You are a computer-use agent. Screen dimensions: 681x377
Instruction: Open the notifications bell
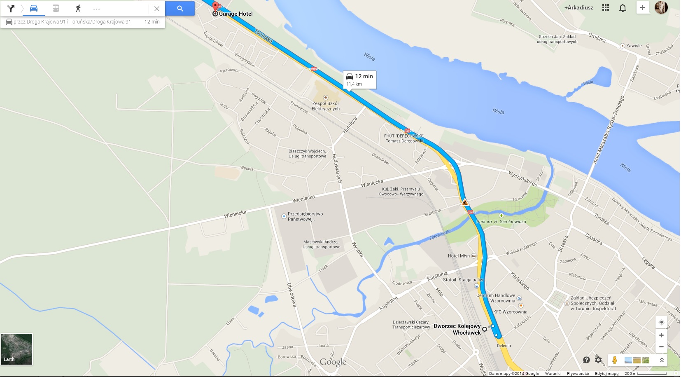(623, 7)
